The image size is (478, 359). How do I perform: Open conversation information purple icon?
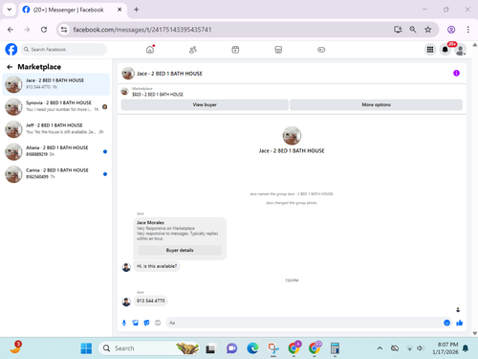point(456,73)
